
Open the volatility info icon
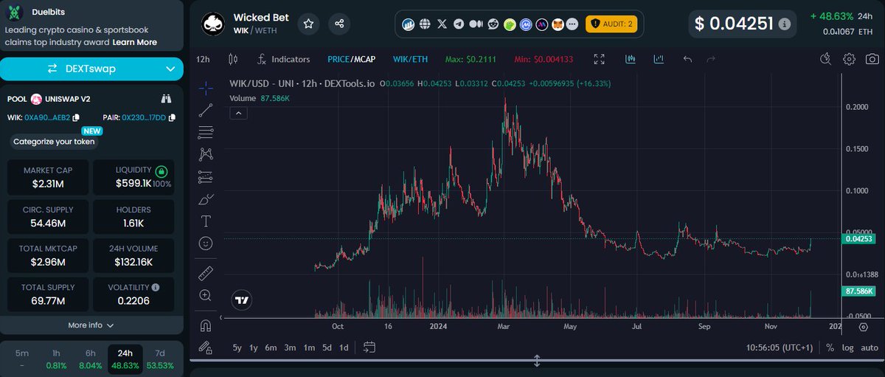click(156, 287)
